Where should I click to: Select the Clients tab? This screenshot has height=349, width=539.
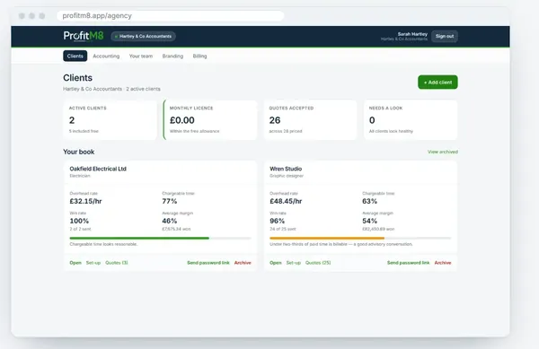pos(75,56)
